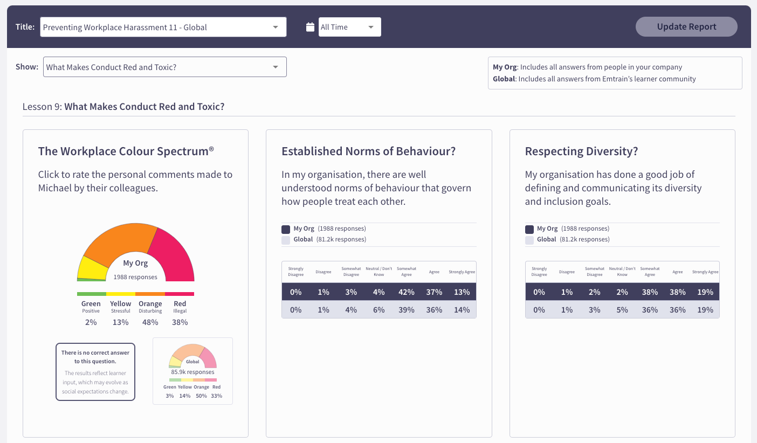Click the 42% Somewhat Agree cell in Established Norms

[x=406, y=292]
